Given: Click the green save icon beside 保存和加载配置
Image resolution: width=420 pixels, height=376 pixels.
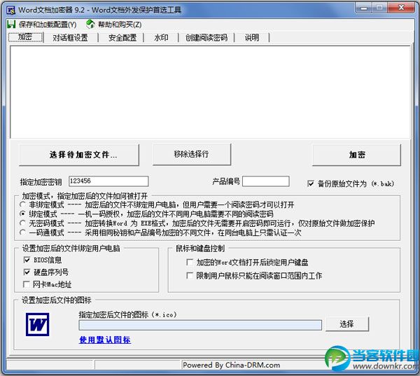Looking at the screenshot, I should pyautogui.click(x=11, y=25).
